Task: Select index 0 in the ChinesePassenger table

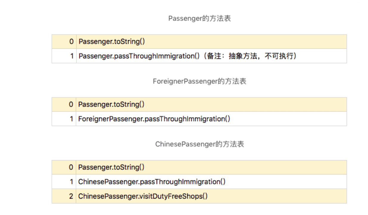Action: point(71,167)
